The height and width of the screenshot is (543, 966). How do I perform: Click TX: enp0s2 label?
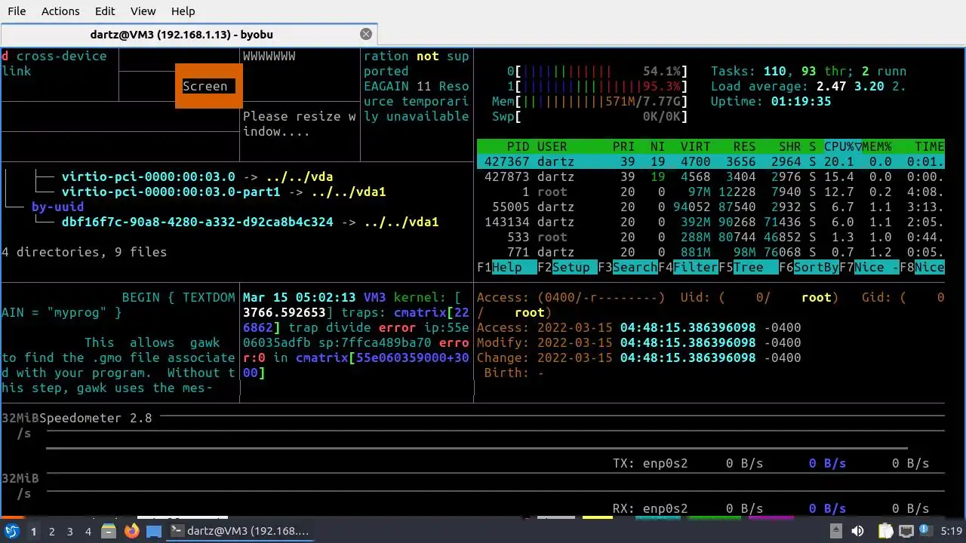651,463
